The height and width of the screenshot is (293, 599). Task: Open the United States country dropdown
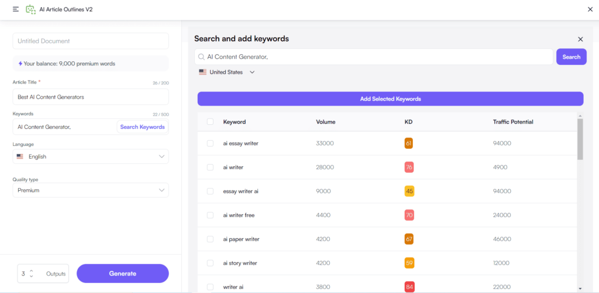[226, 72]
